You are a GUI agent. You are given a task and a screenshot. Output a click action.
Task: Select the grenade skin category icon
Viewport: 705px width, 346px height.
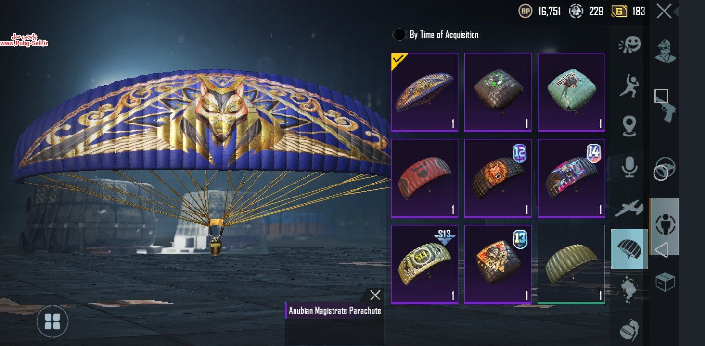tap(629, 331)
